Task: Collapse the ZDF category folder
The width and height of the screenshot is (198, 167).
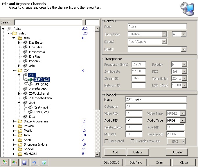Action: click(14, 70)
